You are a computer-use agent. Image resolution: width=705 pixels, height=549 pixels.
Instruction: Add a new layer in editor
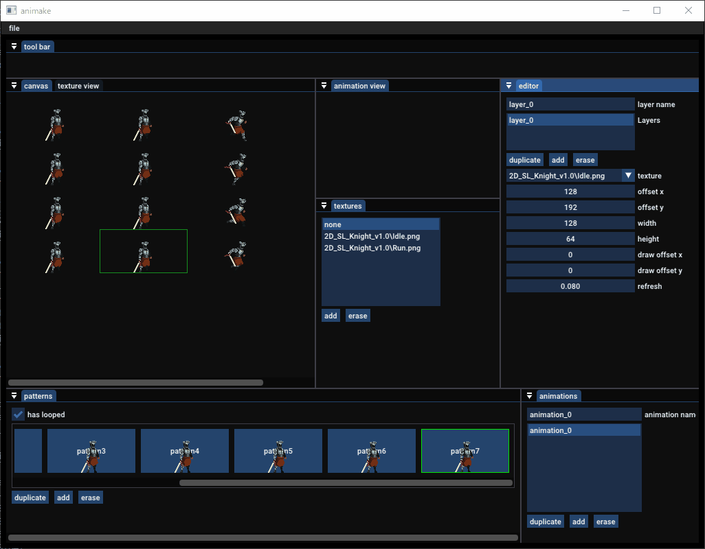[558, 160]
